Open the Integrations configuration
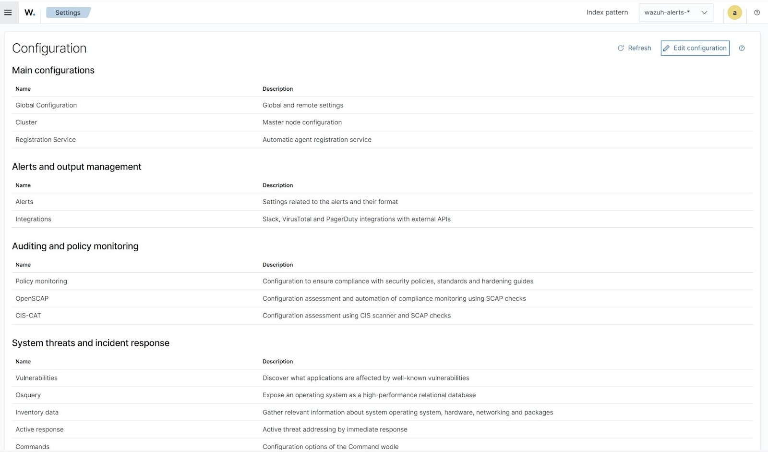The image size is (768, 452). click(x=33, y=219)
